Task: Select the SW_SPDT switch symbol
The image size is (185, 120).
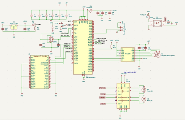Action: pyautogui.click(x=63, y=26)
